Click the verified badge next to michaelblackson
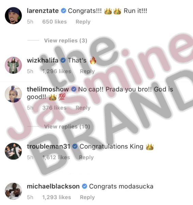 [x=85, y=186]
